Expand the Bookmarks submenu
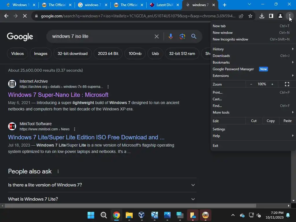Image resolution: width=296 pixels, height=222 pixels. click(x=253, y=62)
